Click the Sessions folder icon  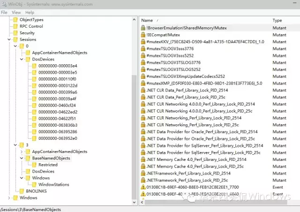click(15, 39)
